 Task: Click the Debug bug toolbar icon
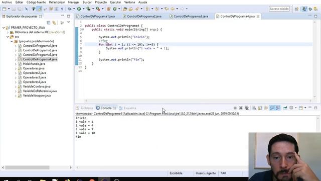pos(70,9)
